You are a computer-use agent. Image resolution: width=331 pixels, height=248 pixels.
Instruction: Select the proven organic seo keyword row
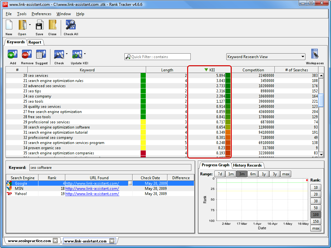pos(162,148)
